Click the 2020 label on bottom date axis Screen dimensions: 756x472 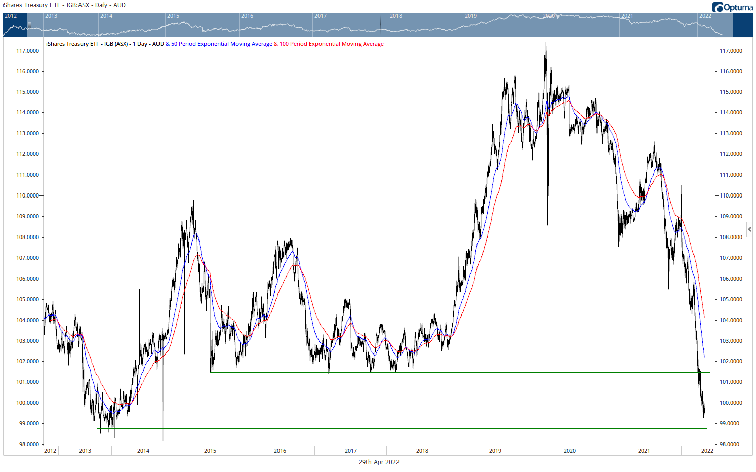pyautogui.click(x=570, y=451)
